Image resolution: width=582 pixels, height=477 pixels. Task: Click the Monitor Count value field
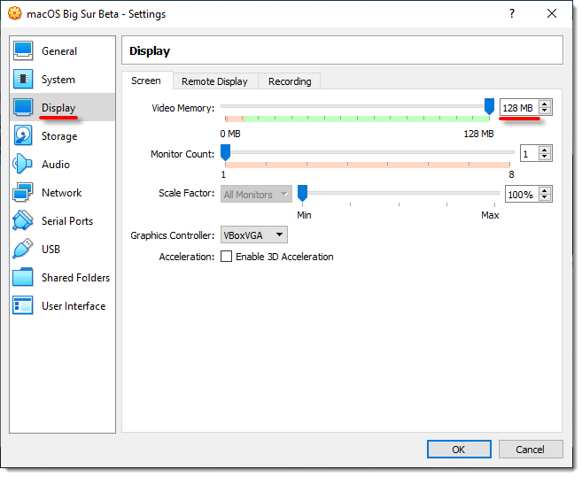(x=530, y=154)
